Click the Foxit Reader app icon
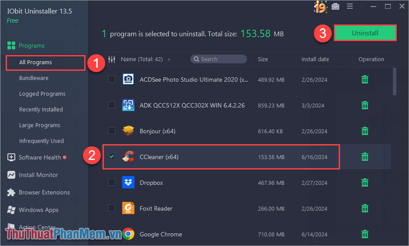This screenshot has height=246, width=409. [128, 208]
